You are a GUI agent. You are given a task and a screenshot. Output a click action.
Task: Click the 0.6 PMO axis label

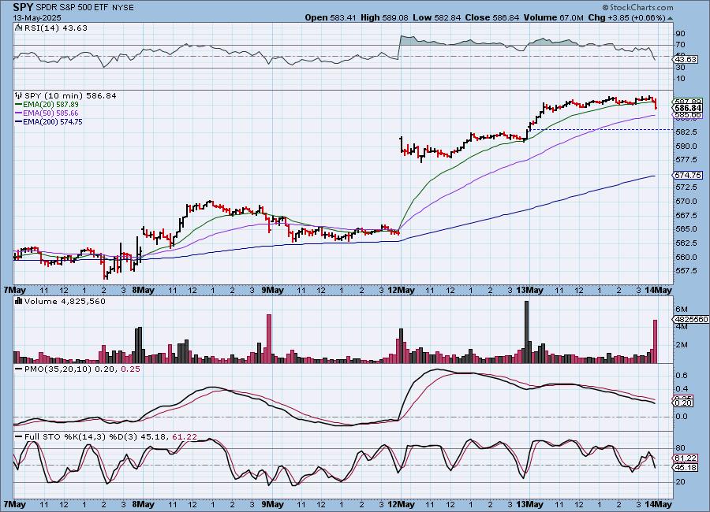click(x=682, y=376)
